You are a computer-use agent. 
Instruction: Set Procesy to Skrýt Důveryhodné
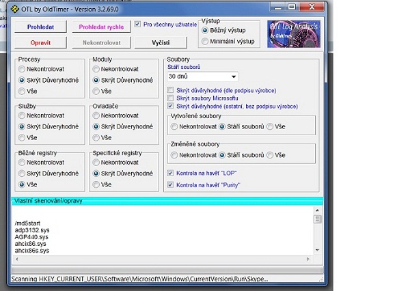22,80
